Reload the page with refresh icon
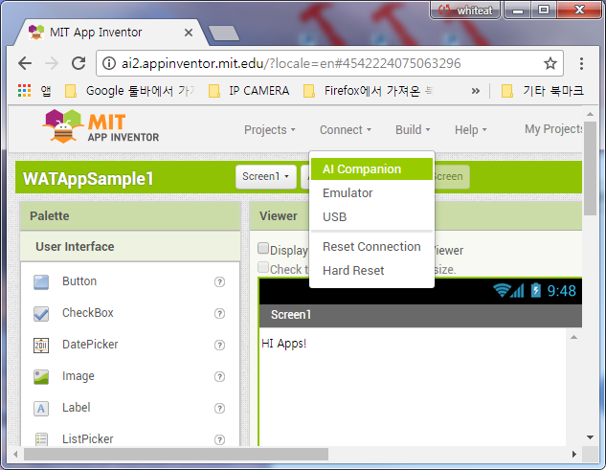 79,63
